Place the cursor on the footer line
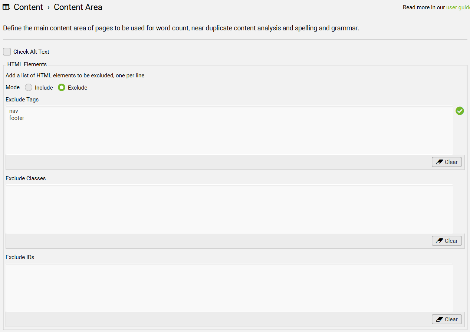This screenshot has height=332, width=470. click(x=17, y=118)
